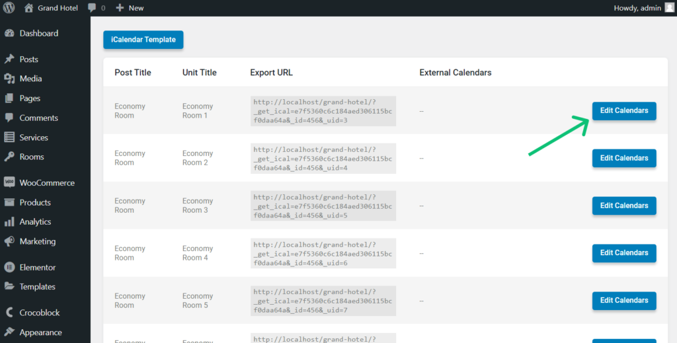Click the Economy Room 5 unit title

click(x=197, y=300)
